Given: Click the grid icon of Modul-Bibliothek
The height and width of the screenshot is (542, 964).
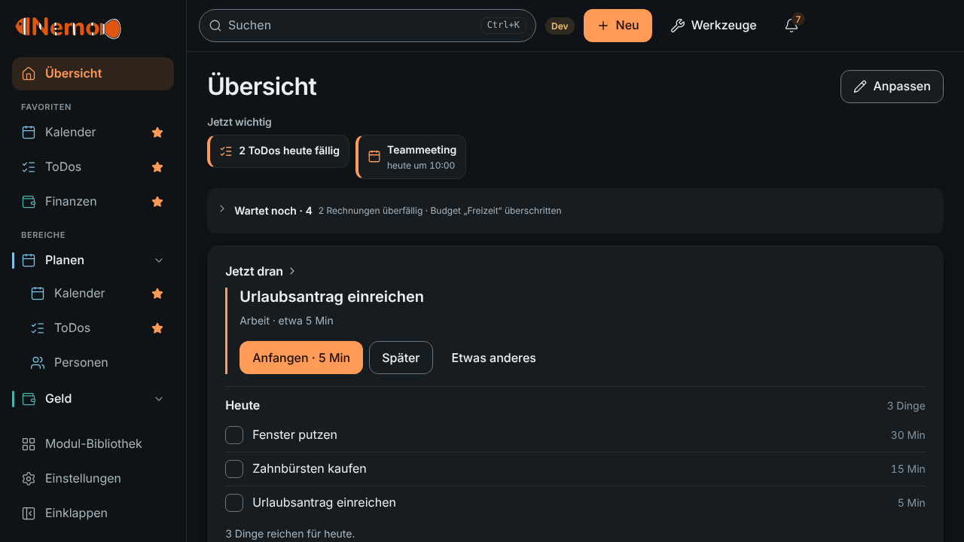Looking at the screenshot, I should [29, 444].
